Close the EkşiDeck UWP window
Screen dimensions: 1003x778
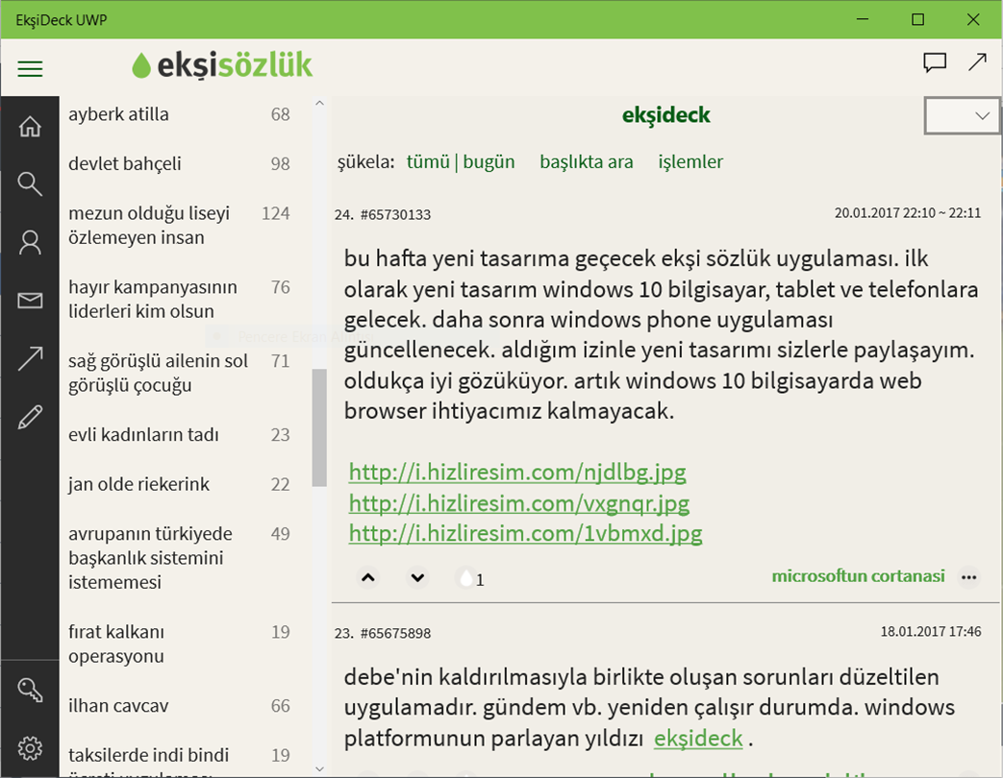point(973,19)
